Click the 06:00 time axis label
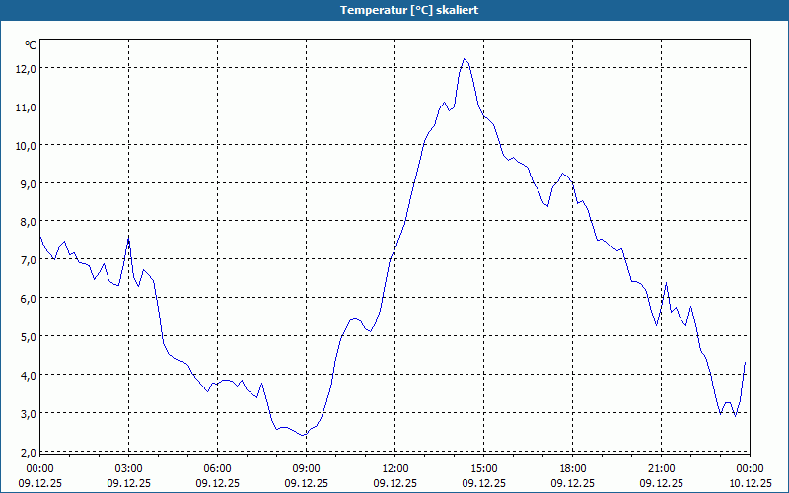Viewport: 789px width, 493px height. pos(217,469)
